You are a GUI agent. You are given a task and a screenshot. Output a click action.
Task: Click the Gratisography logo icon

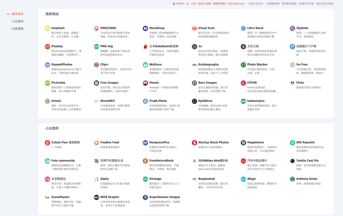pos(194,65)
